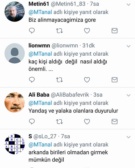View Metin61's profile picture
Screen dimensions: 135x168
(15, 12)
